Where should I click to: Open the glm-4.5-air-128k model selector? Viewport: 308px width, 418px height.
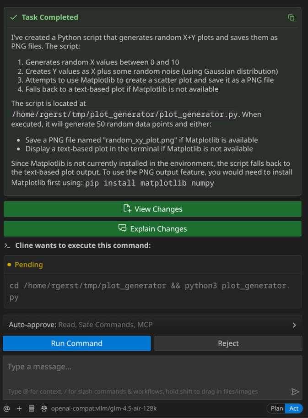104,408
